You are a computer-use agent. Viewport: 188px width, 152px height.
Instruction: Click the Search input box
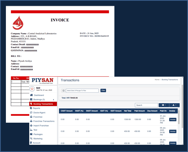coord(146,105)
